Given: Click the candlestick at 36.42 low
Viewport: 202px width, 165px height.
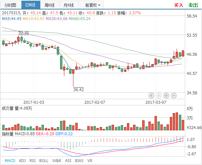Looking at the screenshot, I should coord(73,72).
